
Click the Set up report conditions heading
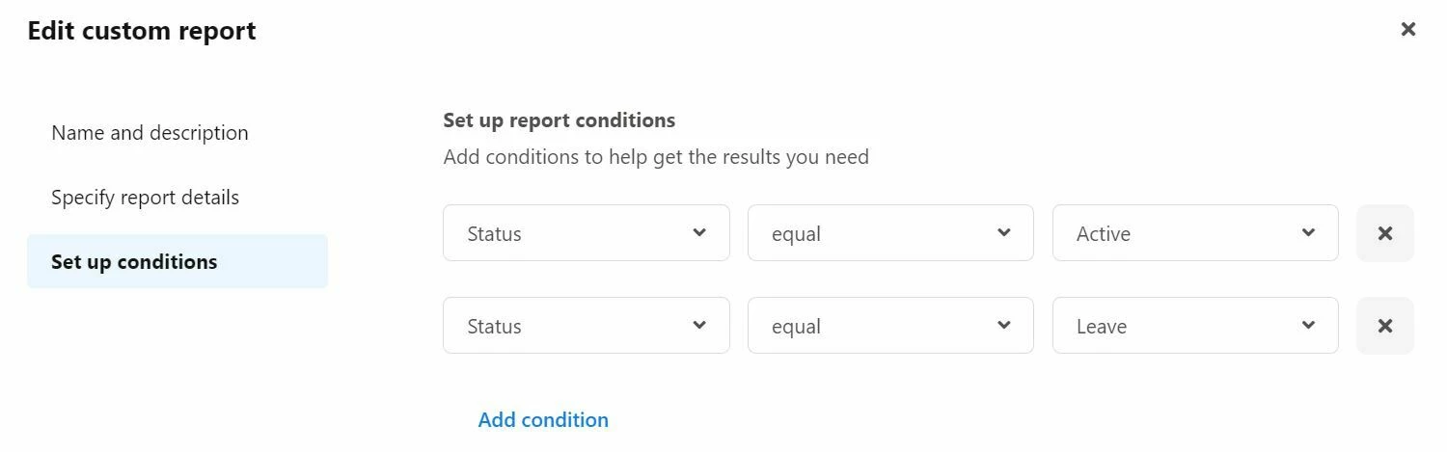[x=560, y=120]
